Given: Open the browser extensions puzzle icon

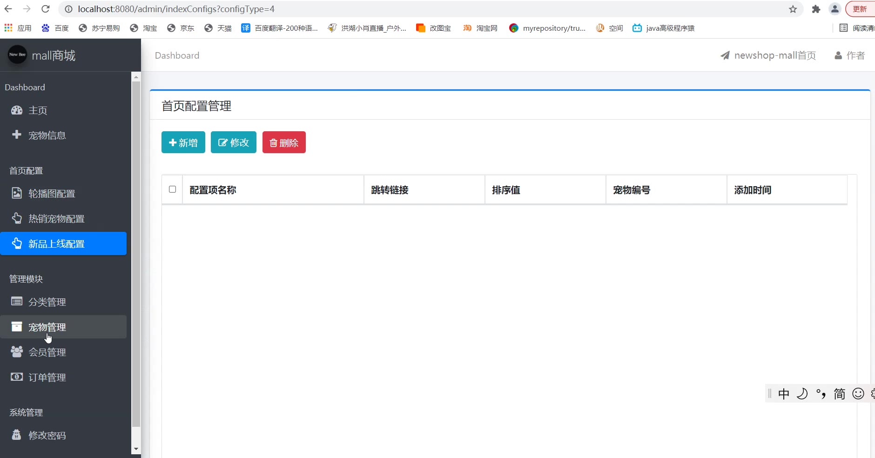Looking at the screenshot, I should point(816,9).
